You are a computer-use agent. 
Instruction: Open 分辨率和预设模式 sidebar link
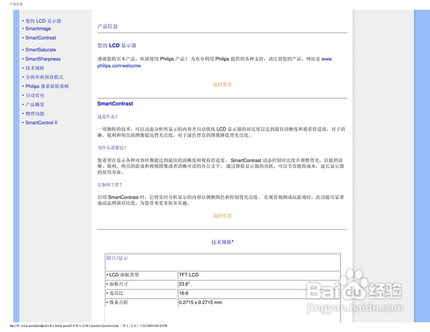(x=44, y=77)
